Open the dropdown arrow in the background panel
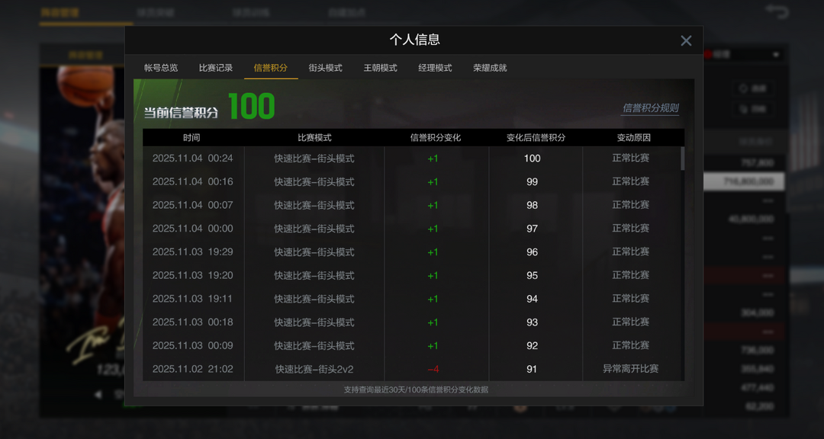The width and height of the screenshot is (824, 439). point(775,55)
